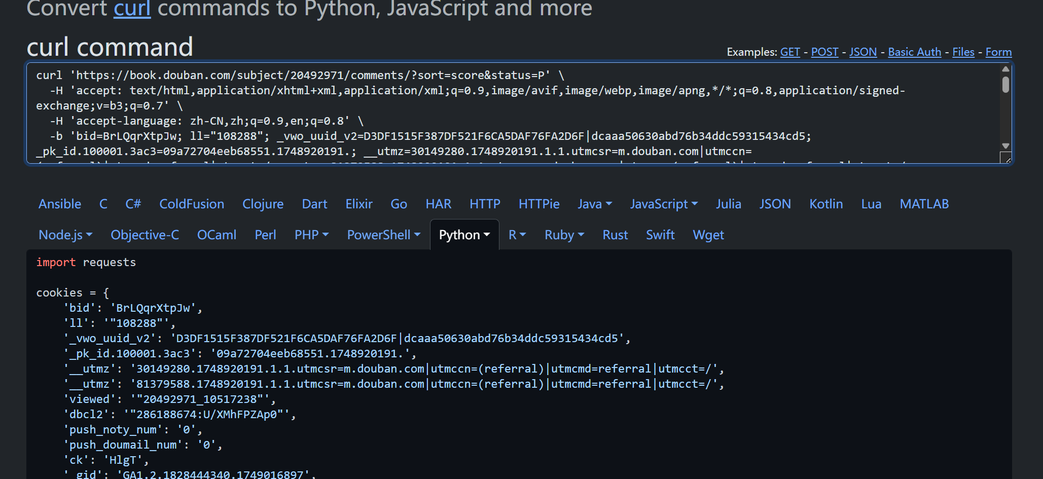Switch output to Ansible

(x=60, y=204)
